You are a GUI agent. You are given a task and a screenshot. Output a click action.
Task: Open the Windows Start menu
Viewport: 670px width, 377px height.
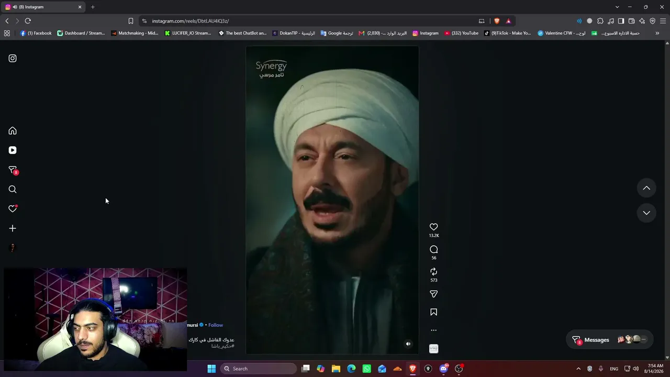coord(211,369)
